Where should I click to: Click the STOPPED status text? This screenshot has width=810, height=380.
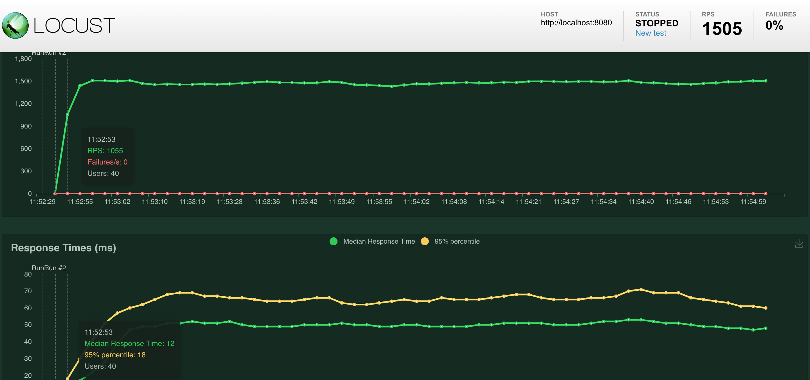pos(656,23)
